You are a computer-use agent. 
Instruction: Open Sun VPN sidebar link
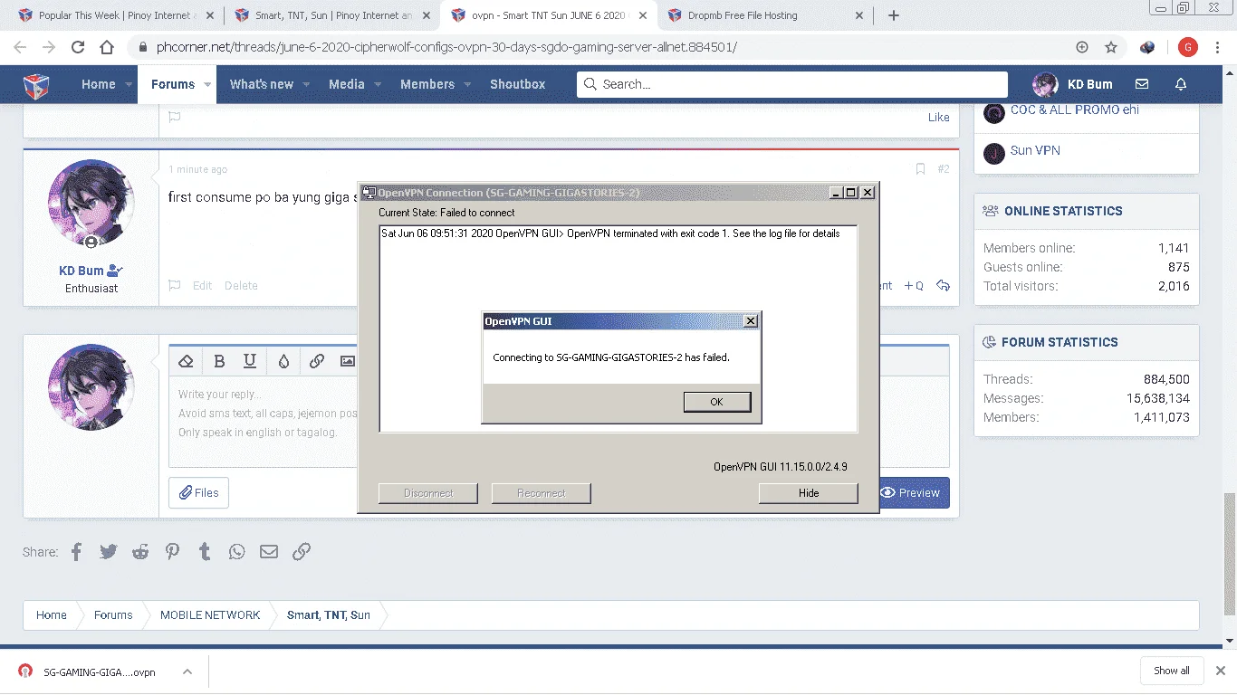pos(1035,151)
